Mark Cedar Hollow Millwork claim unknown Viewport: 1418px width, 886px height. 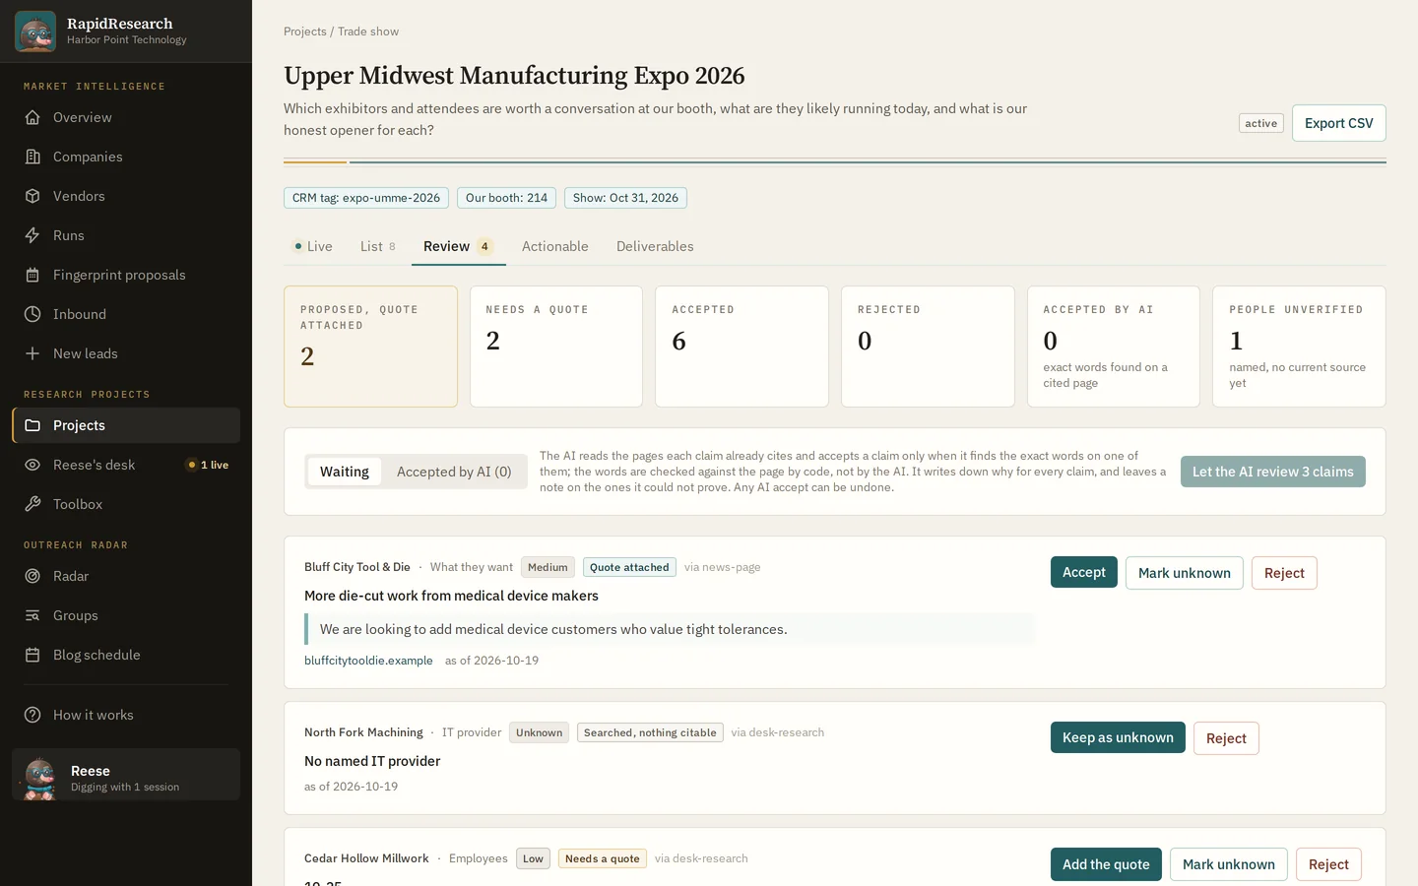tap(1228, 864)
